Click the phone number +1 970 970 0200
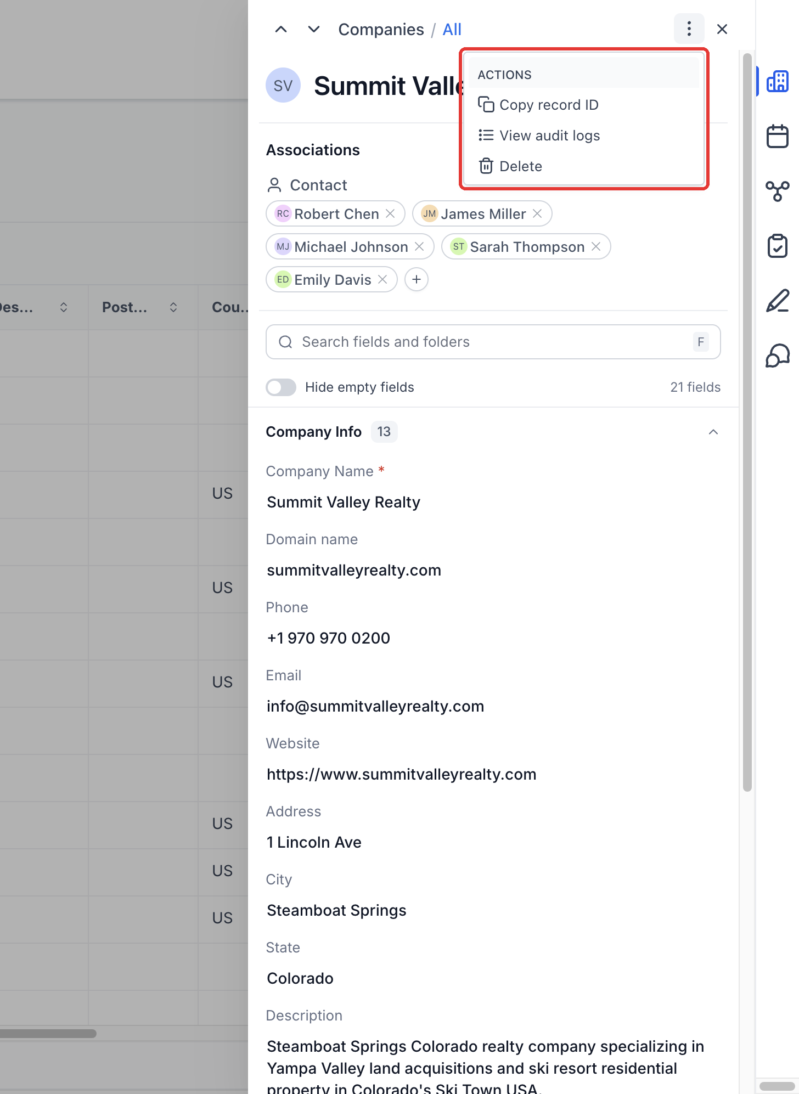 (x=328, y=638)
